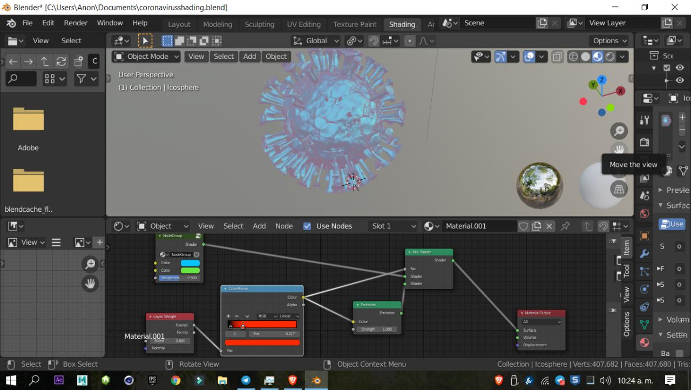
Task: Activate the viewport select cursor tool
Action: click(145, 41)
